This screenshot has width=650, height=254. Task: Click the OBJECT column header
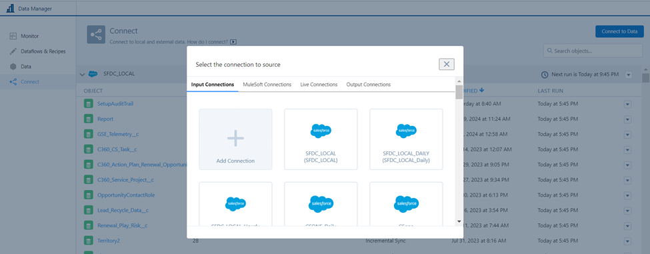93,91
